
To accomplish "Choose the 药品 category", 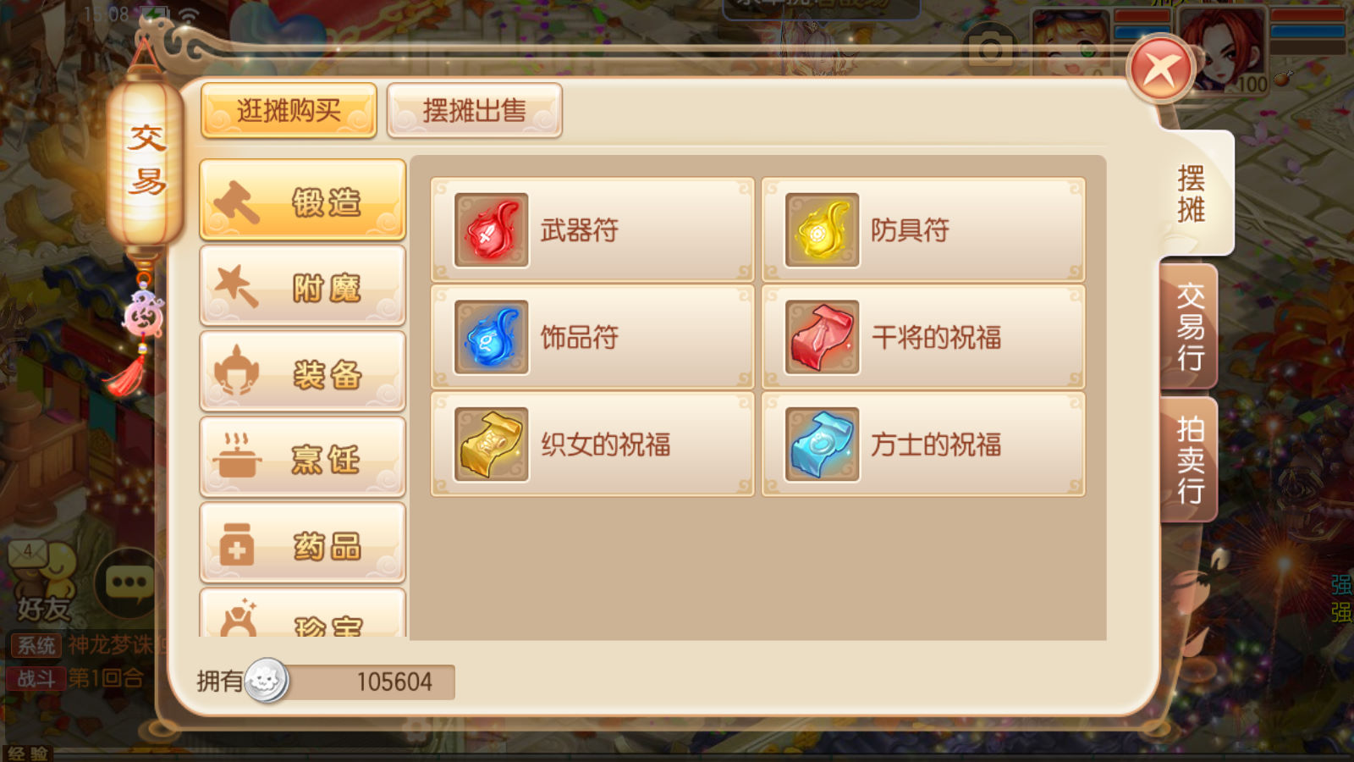I will (x=302, y=543).
